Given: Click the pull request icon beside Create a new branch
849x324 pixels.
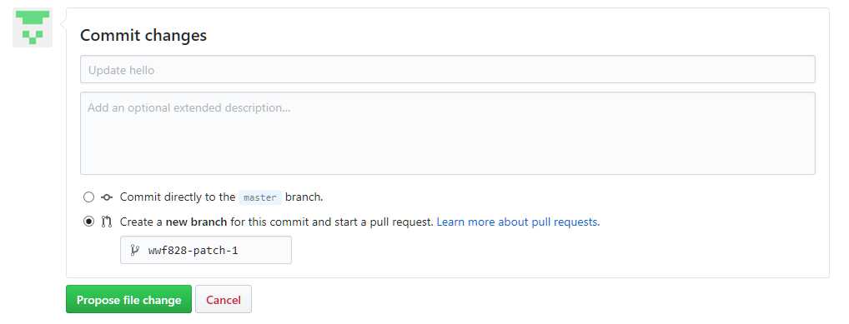Looking at the screenshot, I should click(107, 222).
